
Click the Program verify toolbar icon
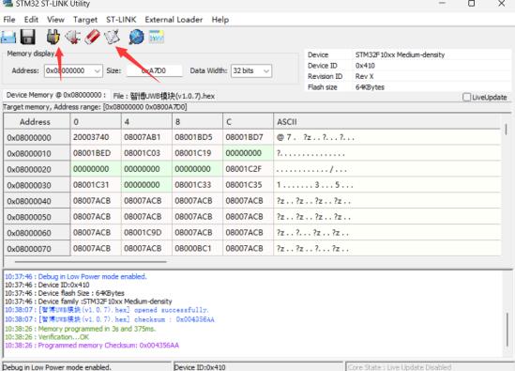pos(113,37)
